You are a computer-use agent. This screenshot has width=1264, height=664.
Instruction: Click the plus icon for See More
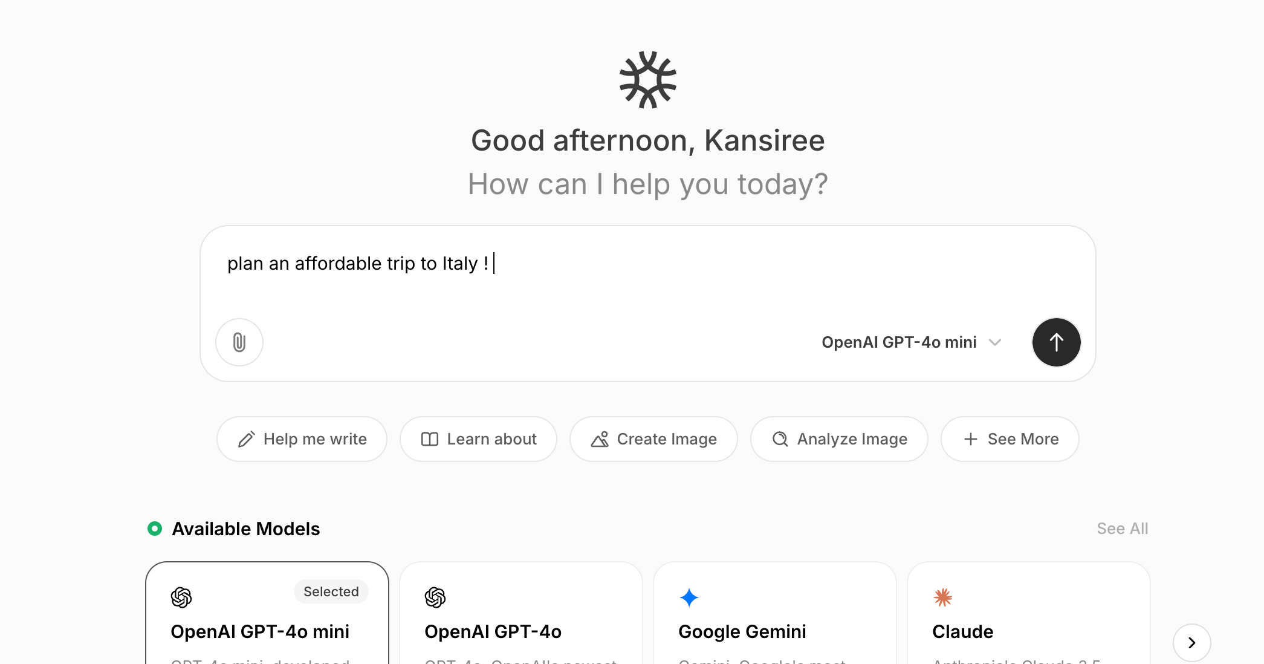click(971, 439)
